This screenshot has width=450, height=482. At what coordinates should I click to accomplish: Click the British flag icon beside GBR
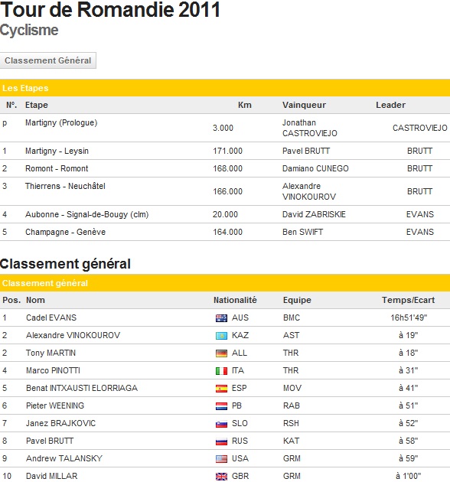click(221, 477)
